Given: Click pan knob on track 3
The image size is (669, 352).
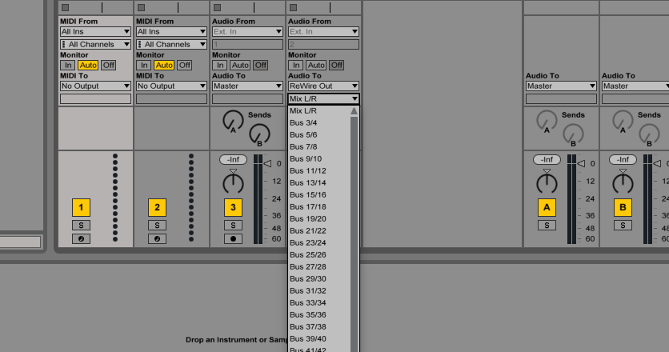Looking at the screenshot, I should tap(233, 182).
